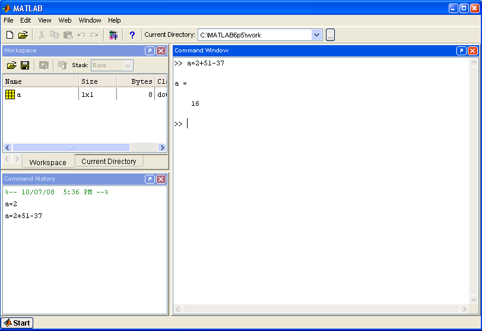Open the Web menu
Image resolution: width=482 pixels, height=331 pixels.
tap(65, 20)
